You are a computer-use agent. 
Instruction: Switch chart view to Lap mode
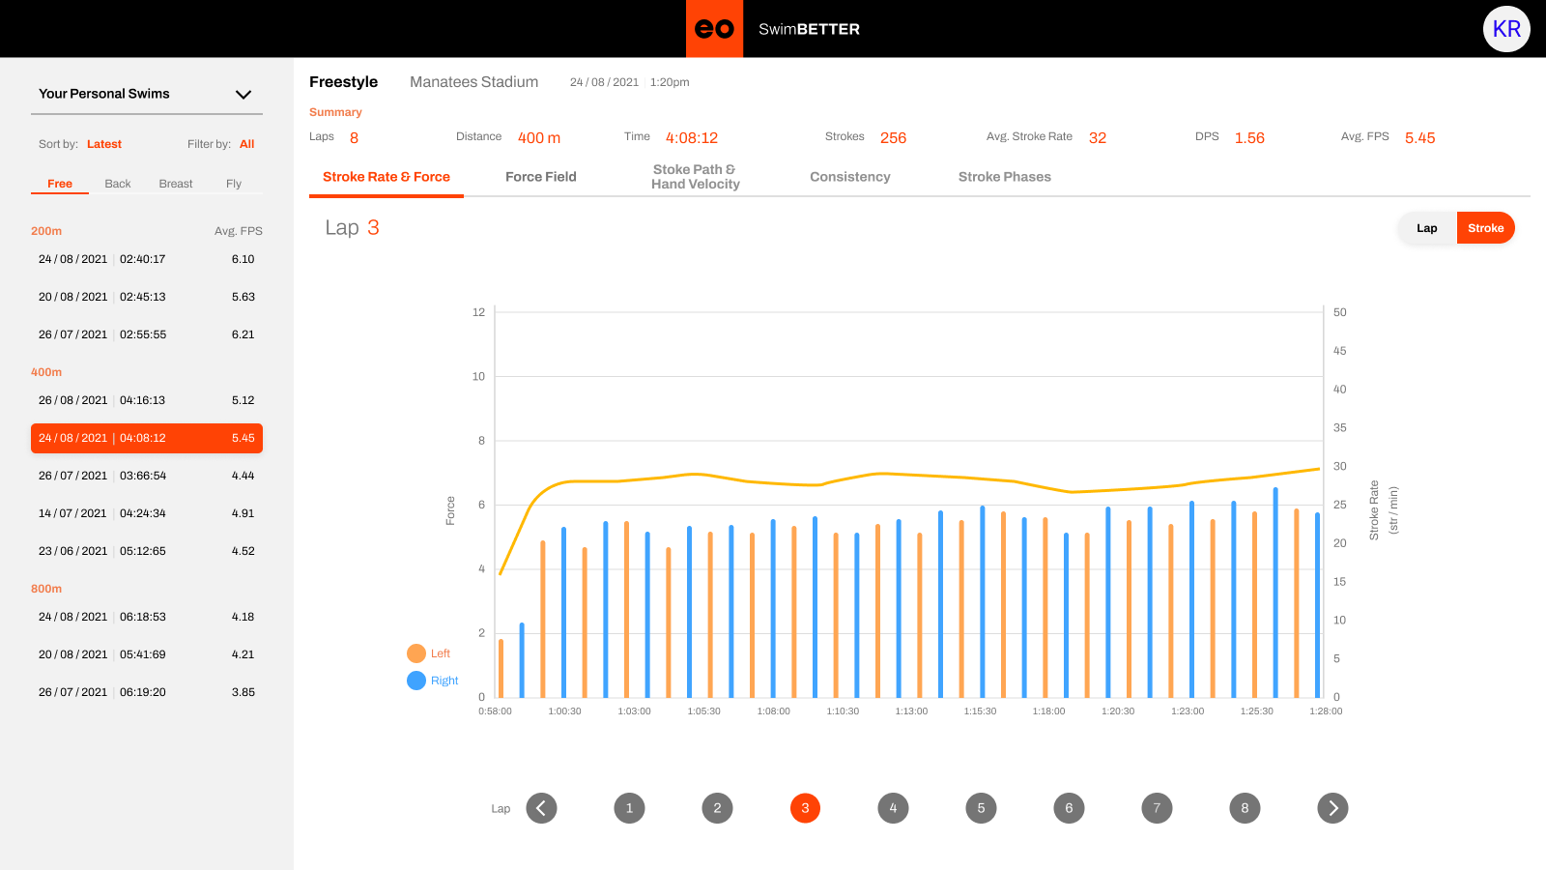(1427, 228)
